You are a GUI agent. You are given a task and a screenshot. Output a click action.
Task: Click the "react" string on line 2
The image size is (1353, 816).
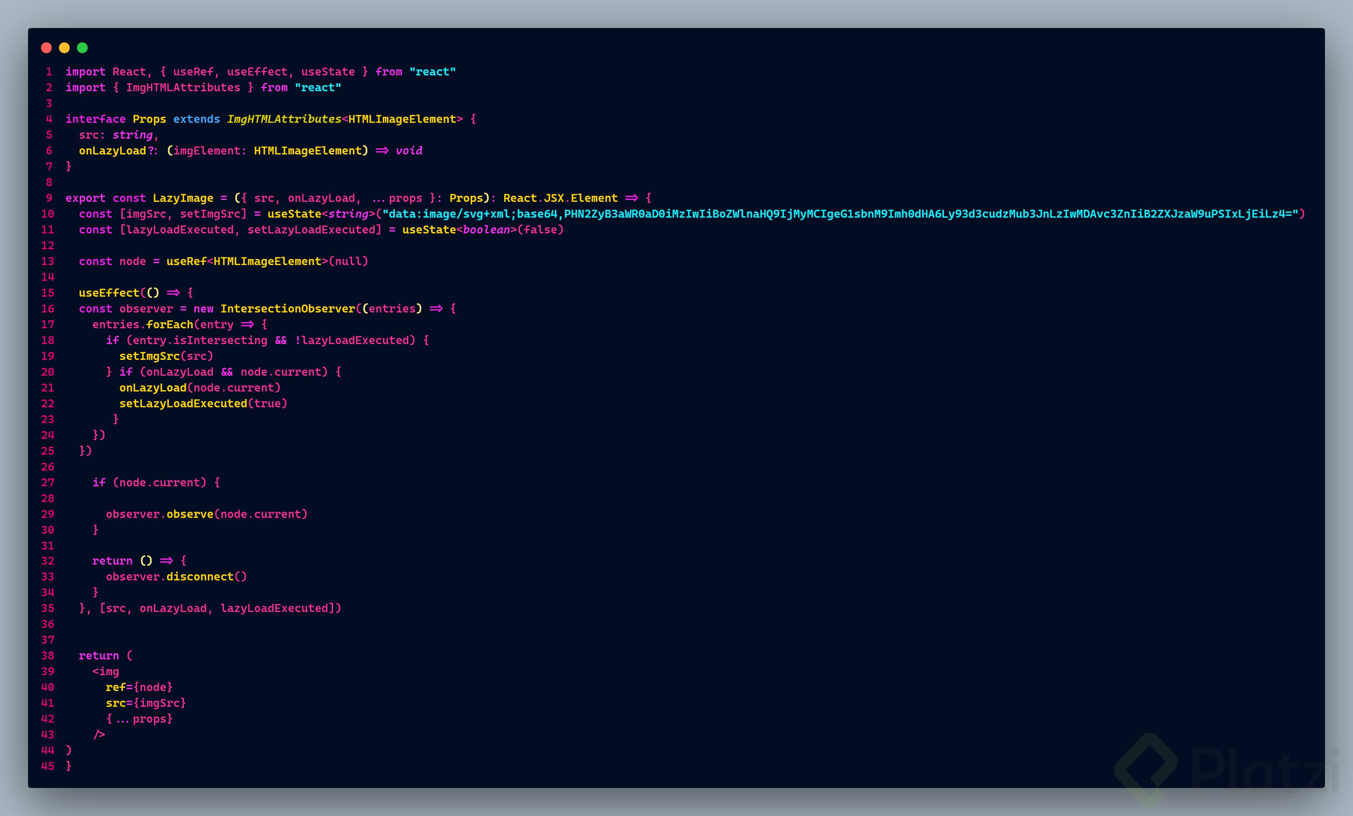coord(317,88)
